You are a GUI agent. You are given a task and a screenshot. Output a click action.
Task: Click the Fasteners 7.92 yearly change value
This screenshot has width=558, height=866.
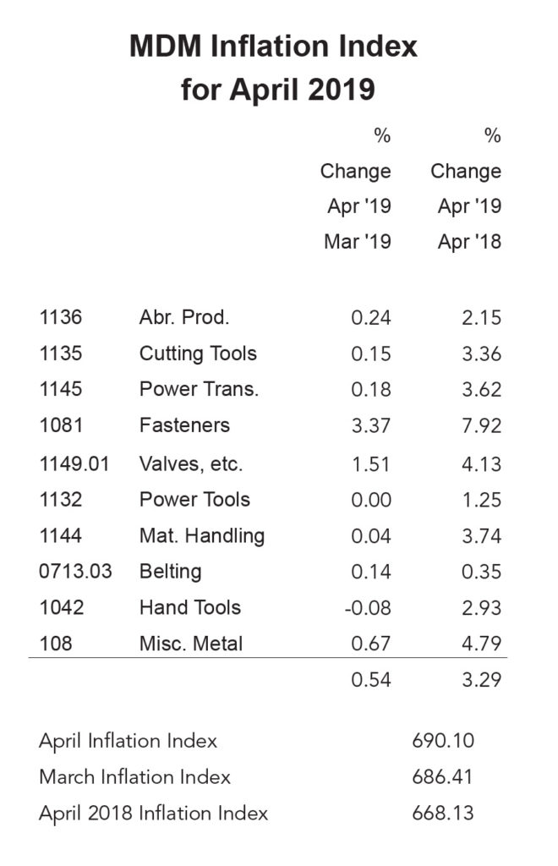pos(481,425)
